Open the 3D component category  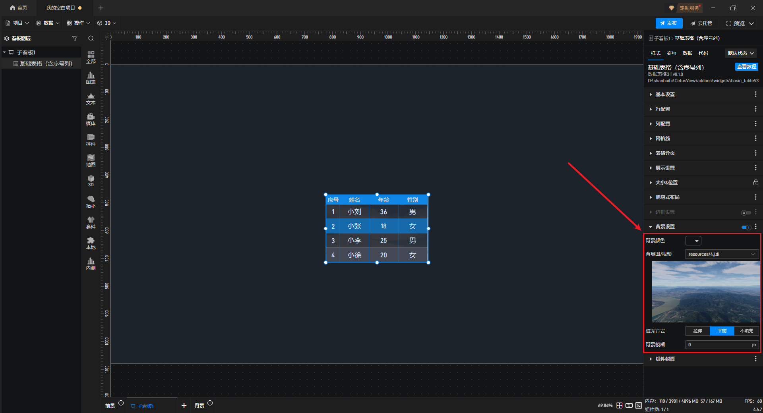[91, 181]
